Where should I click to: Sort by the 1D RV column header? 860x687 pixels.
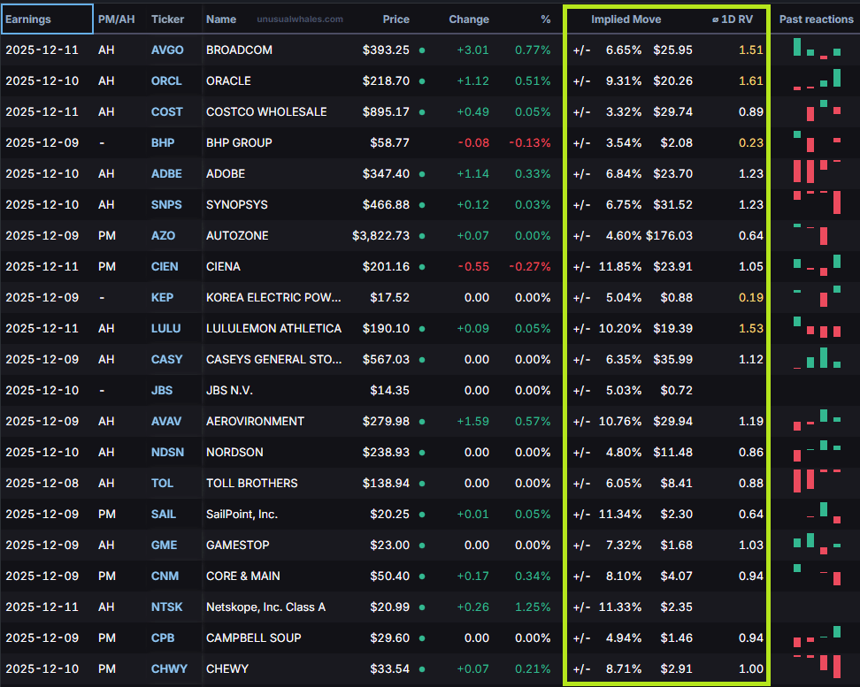(733, 19)
